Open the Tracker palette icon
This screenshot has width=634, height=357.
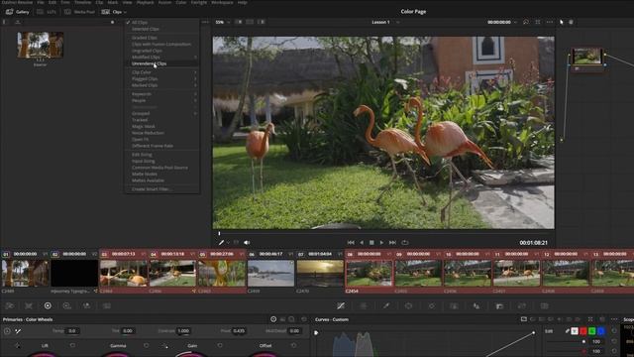point(432,306)
